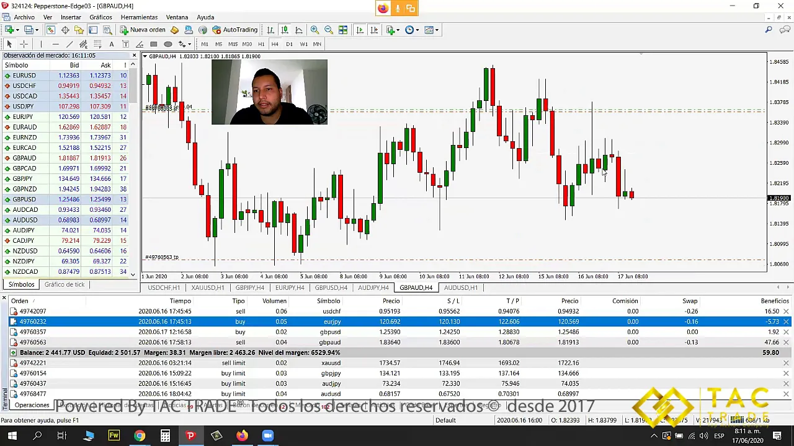Viewport: 794px width, 446px height.
Task: Open Calculator from the taskbar
Action: point(165,436)
